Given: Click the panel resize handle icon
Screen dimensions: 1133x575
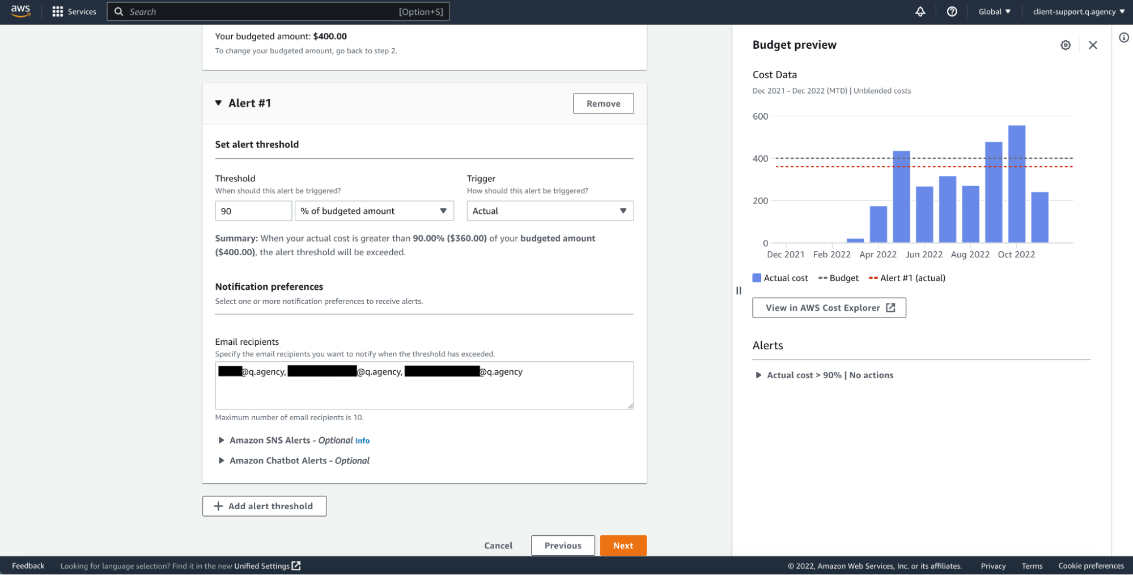Looking at the screenshot, I should click(x=739, y=290).
